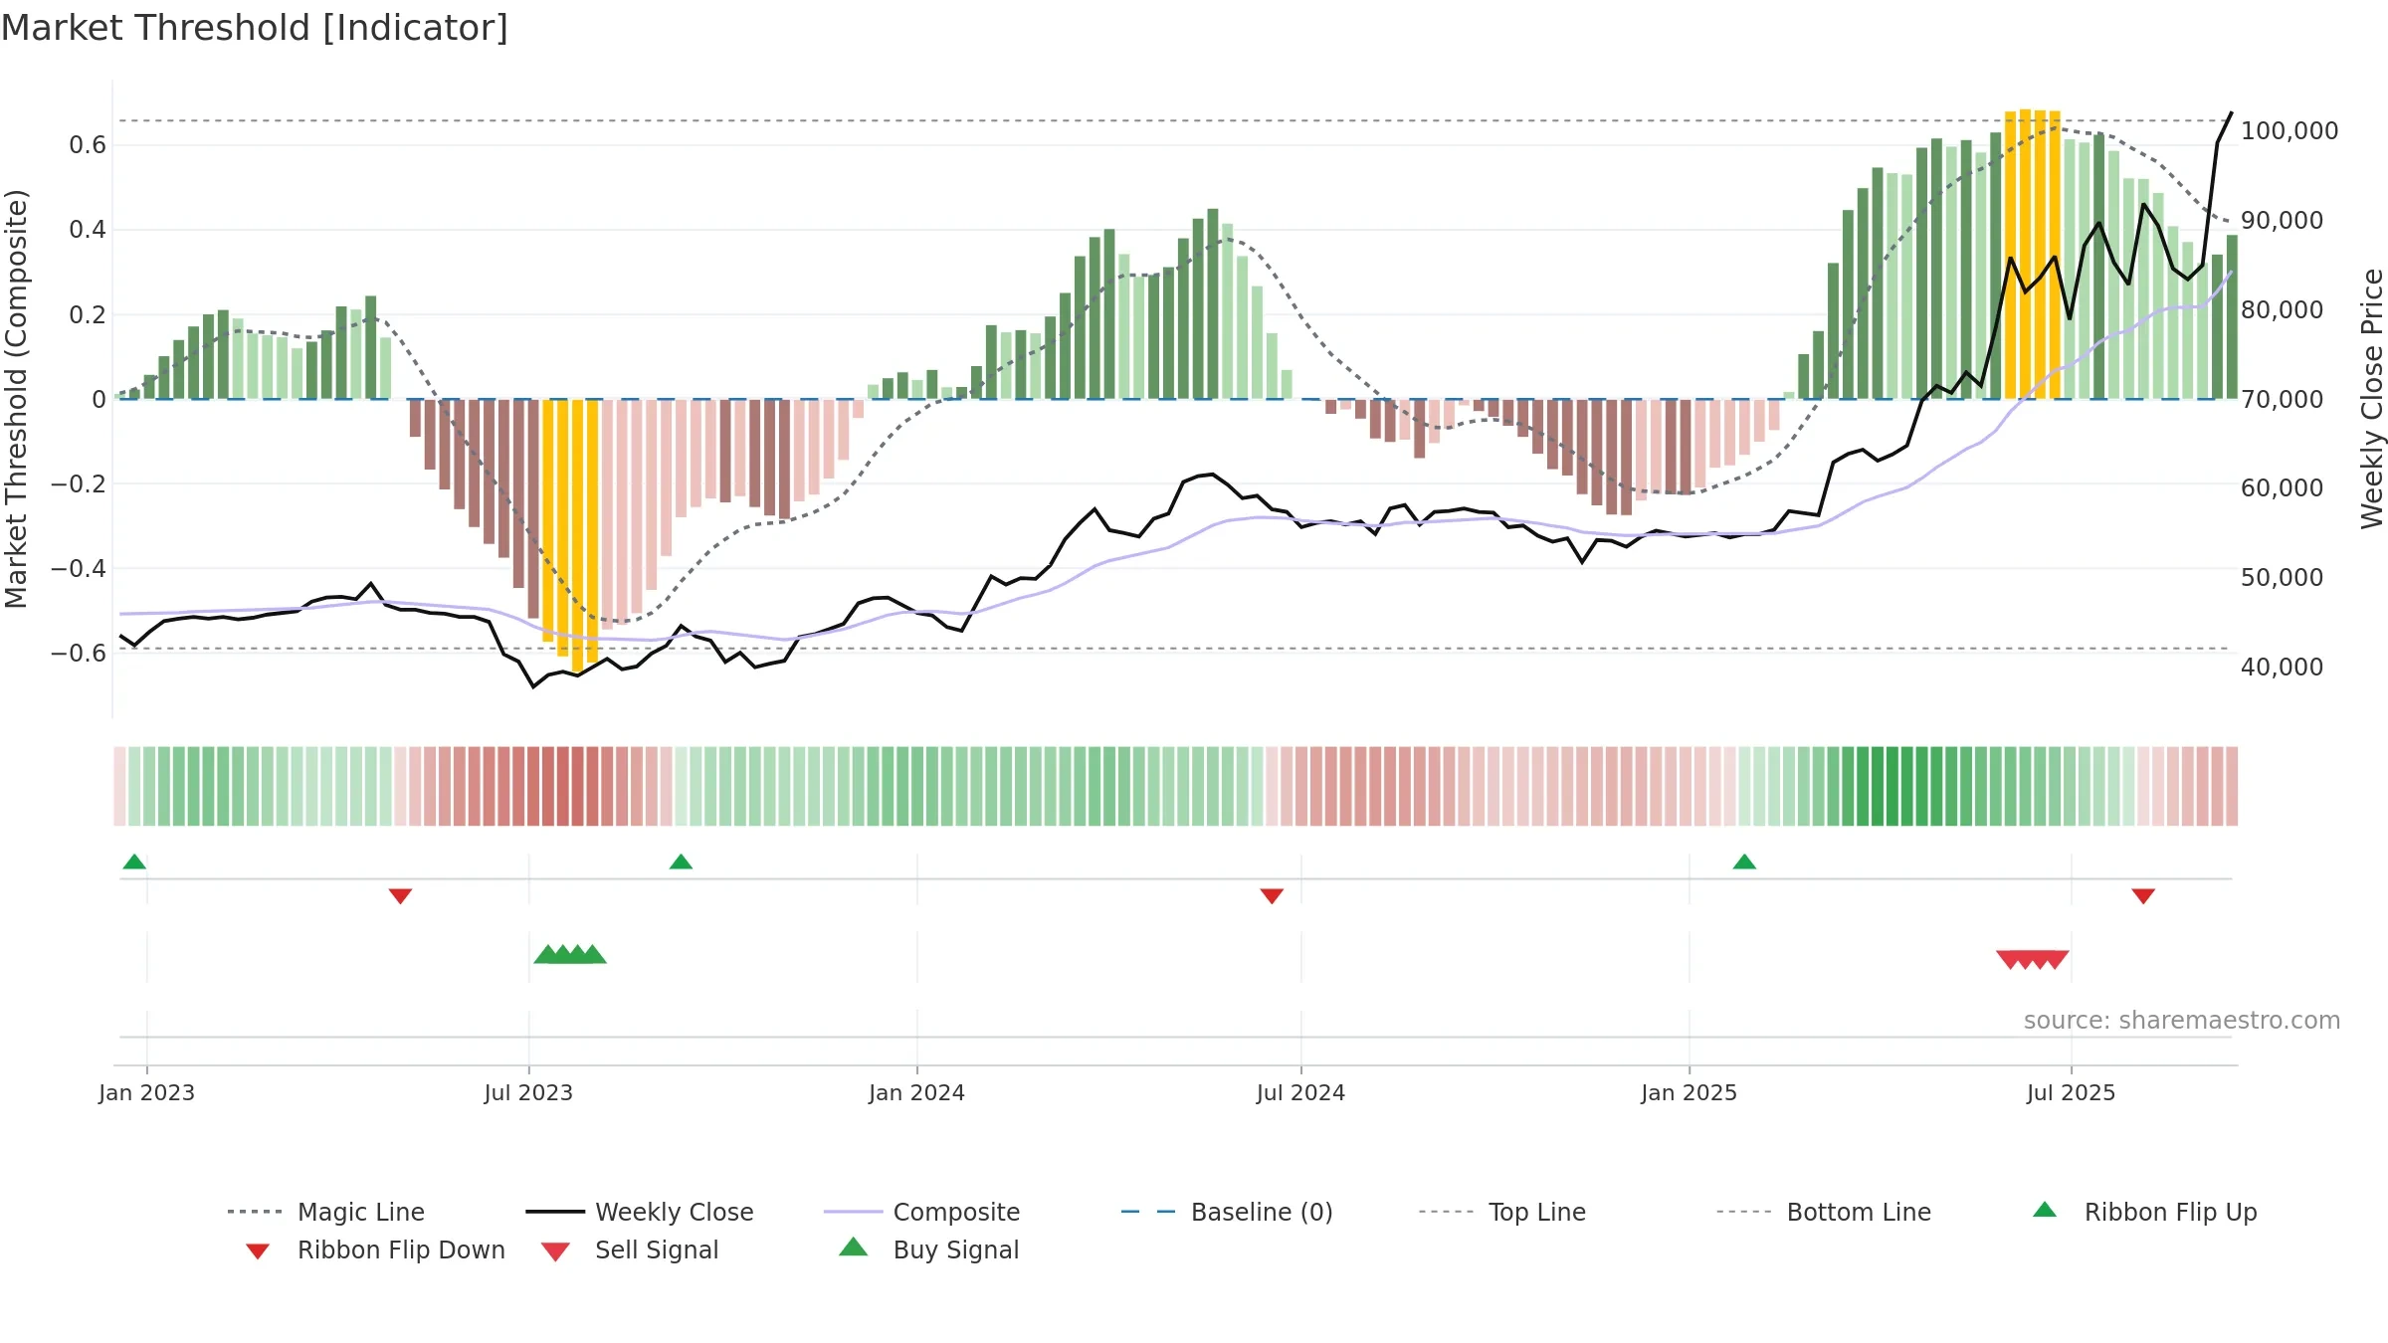Toggle Sell Signal legend entry
The width and height of the screenshot is (2388, 1343).
coord(629,1249)
